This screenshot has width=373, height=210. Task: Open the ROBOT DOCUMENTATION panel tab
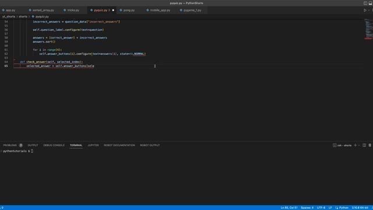pos(119,145)
